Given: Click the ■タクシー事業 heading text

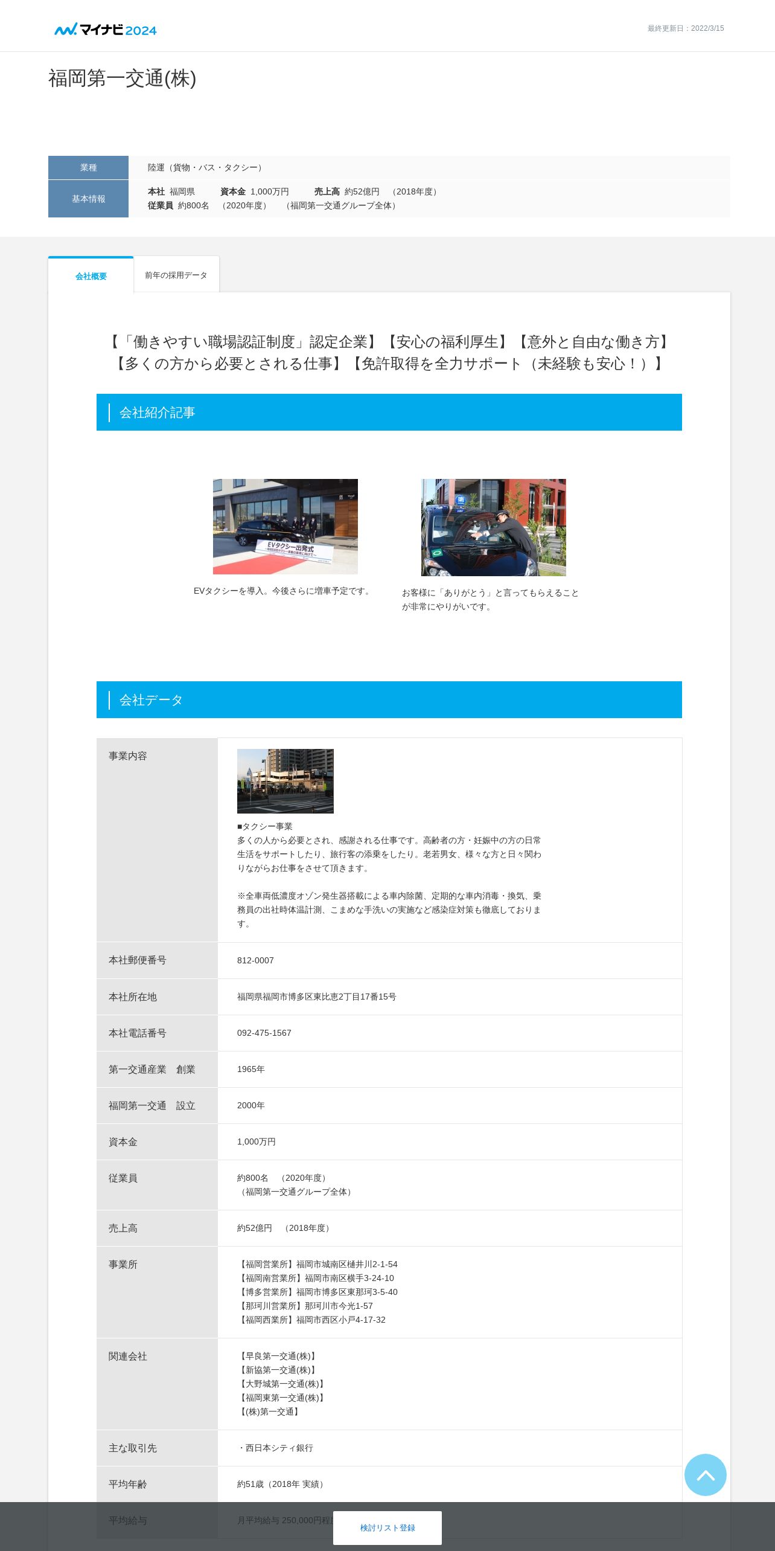Looking at the screenshot, I should pos(264,826).
